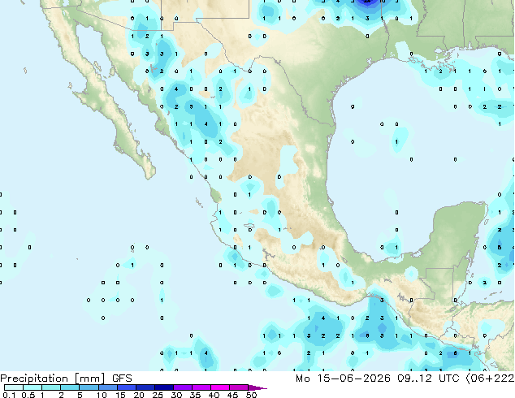
Task: Click the legend label '20'
Action: click(139, 395)
